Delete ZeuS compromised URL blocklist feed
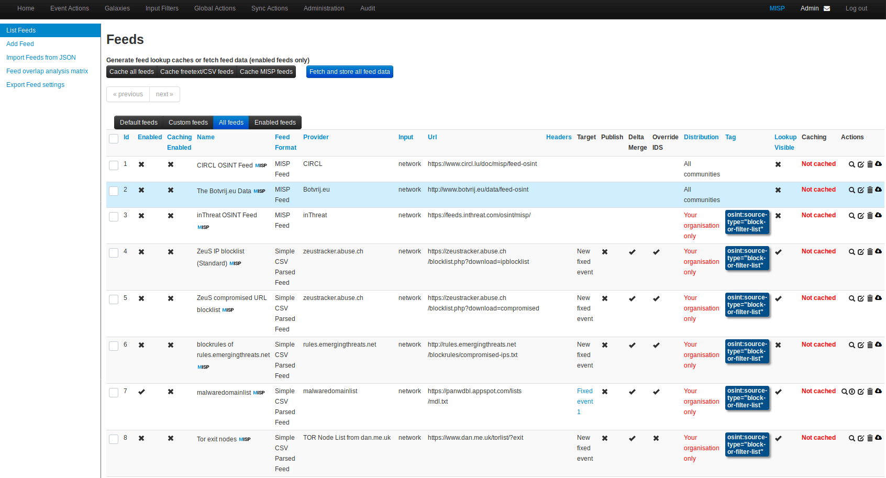886x478 pixels. click(870, 298)
